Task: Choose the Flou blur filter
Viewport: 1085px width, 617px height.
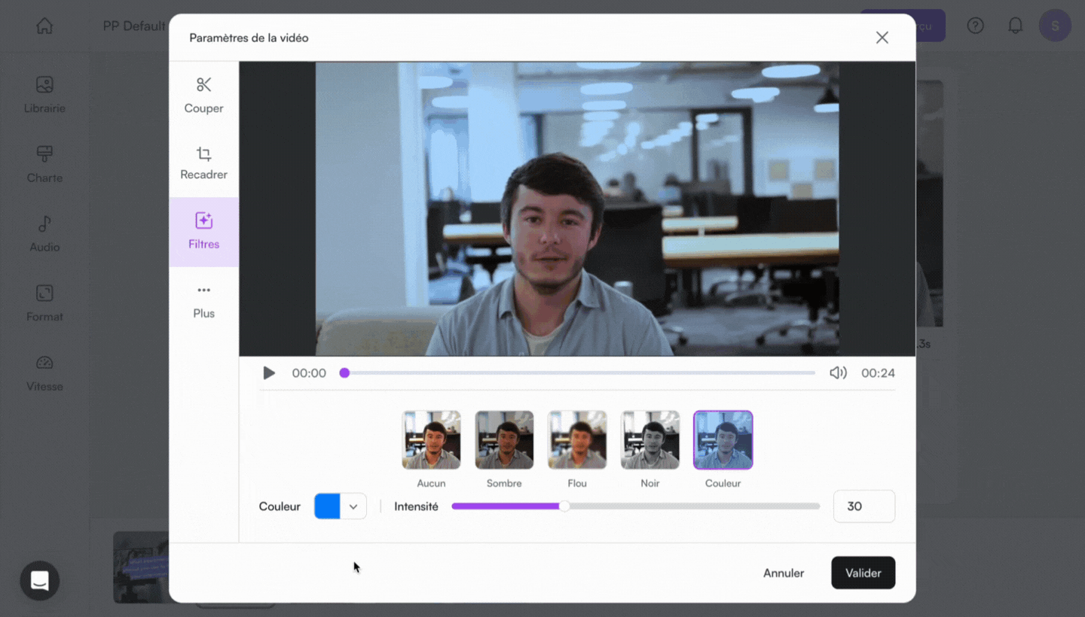Action: (577, 440)
